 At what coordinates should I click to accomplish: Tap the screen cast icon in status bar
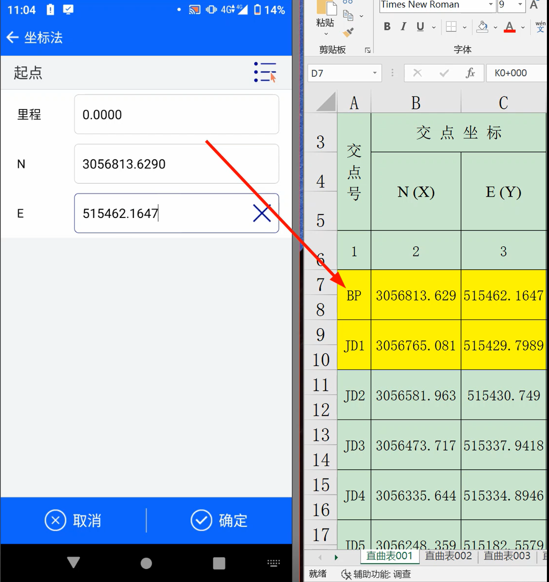pyautogui.click(x=194, y=10)
